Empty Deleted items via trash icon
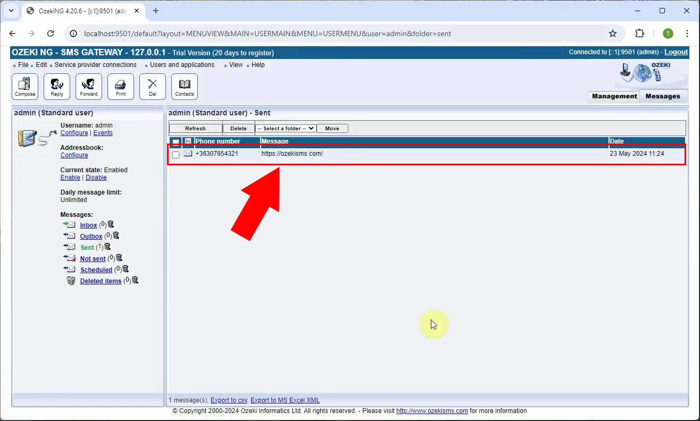The width and height of the screenshot is (700, 421). 135,280
